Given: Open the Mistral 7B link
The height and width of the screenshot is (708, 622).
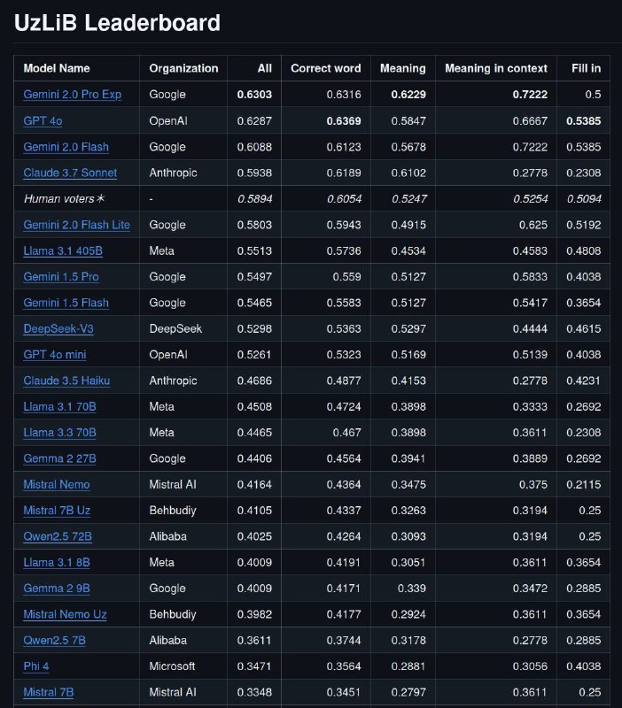Looking at the screenshot, I should coord(49,692).
